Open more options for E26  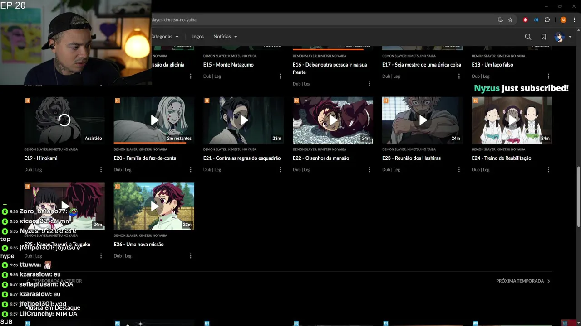[x=190, y=256]
